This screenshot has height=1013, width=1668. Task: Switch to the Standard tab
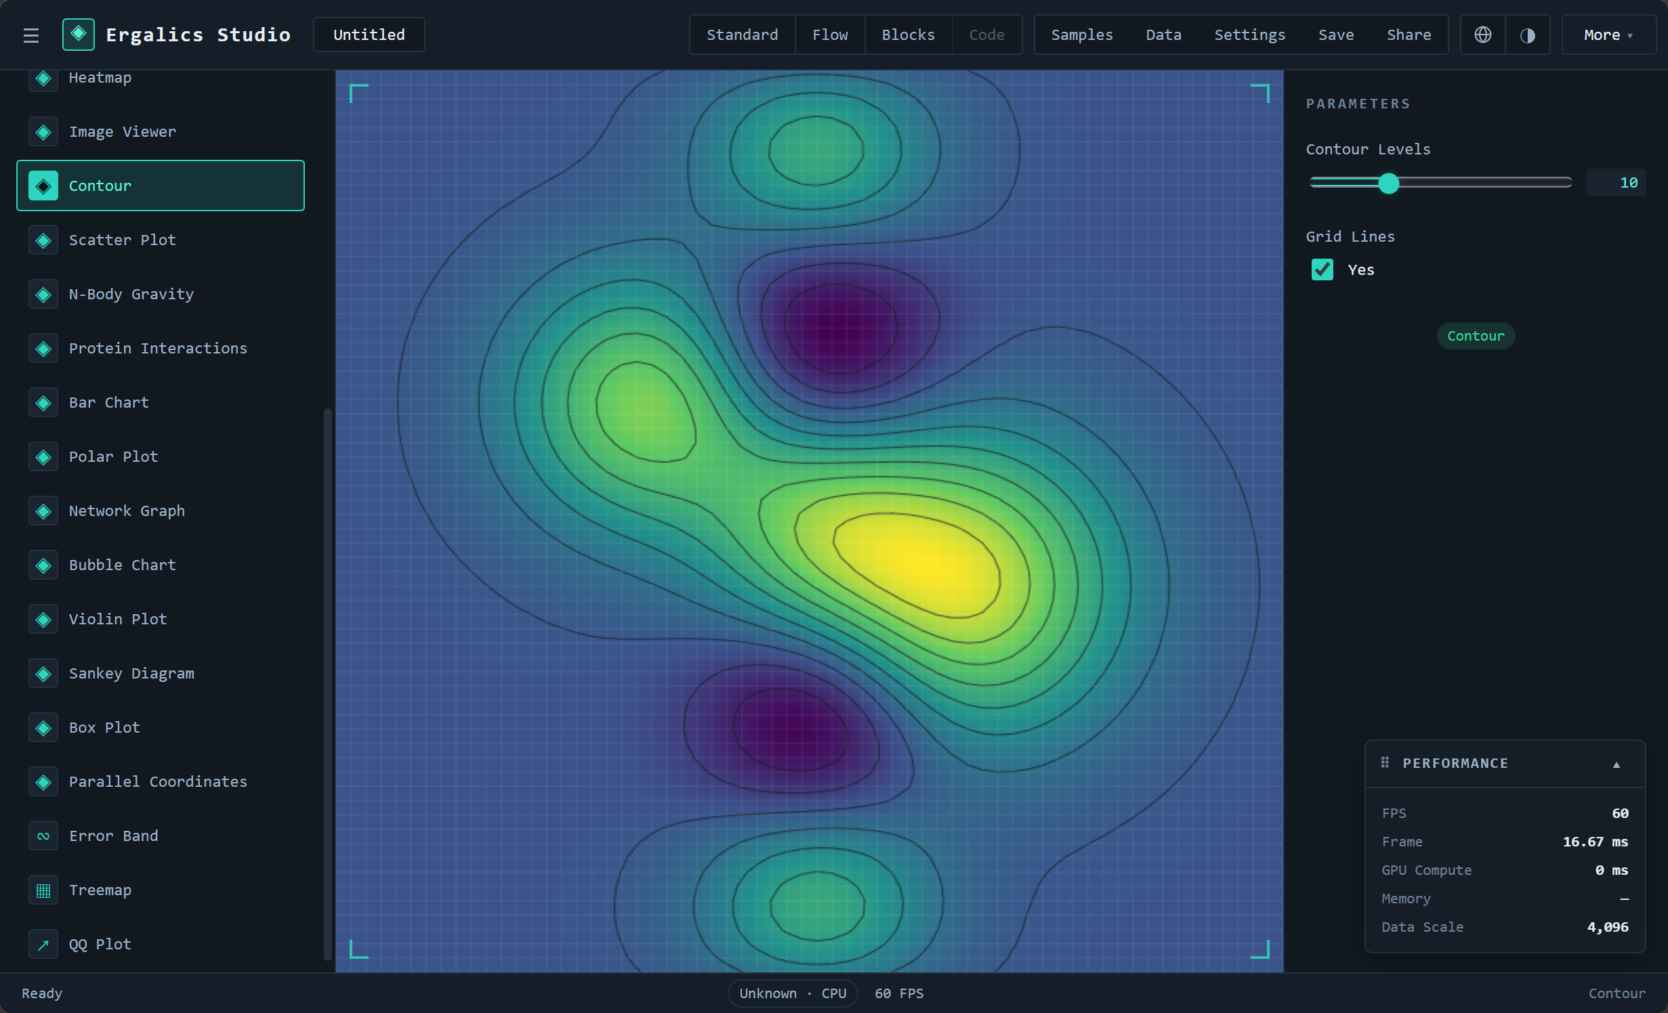pyautogui.click(x=742, y=35)
